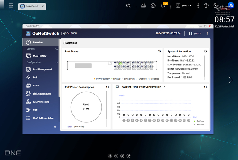This screenshot has width=238, height=160.
Task: Click the Fan 1 speed 1169 RPM text
Action: coord(179,78)
